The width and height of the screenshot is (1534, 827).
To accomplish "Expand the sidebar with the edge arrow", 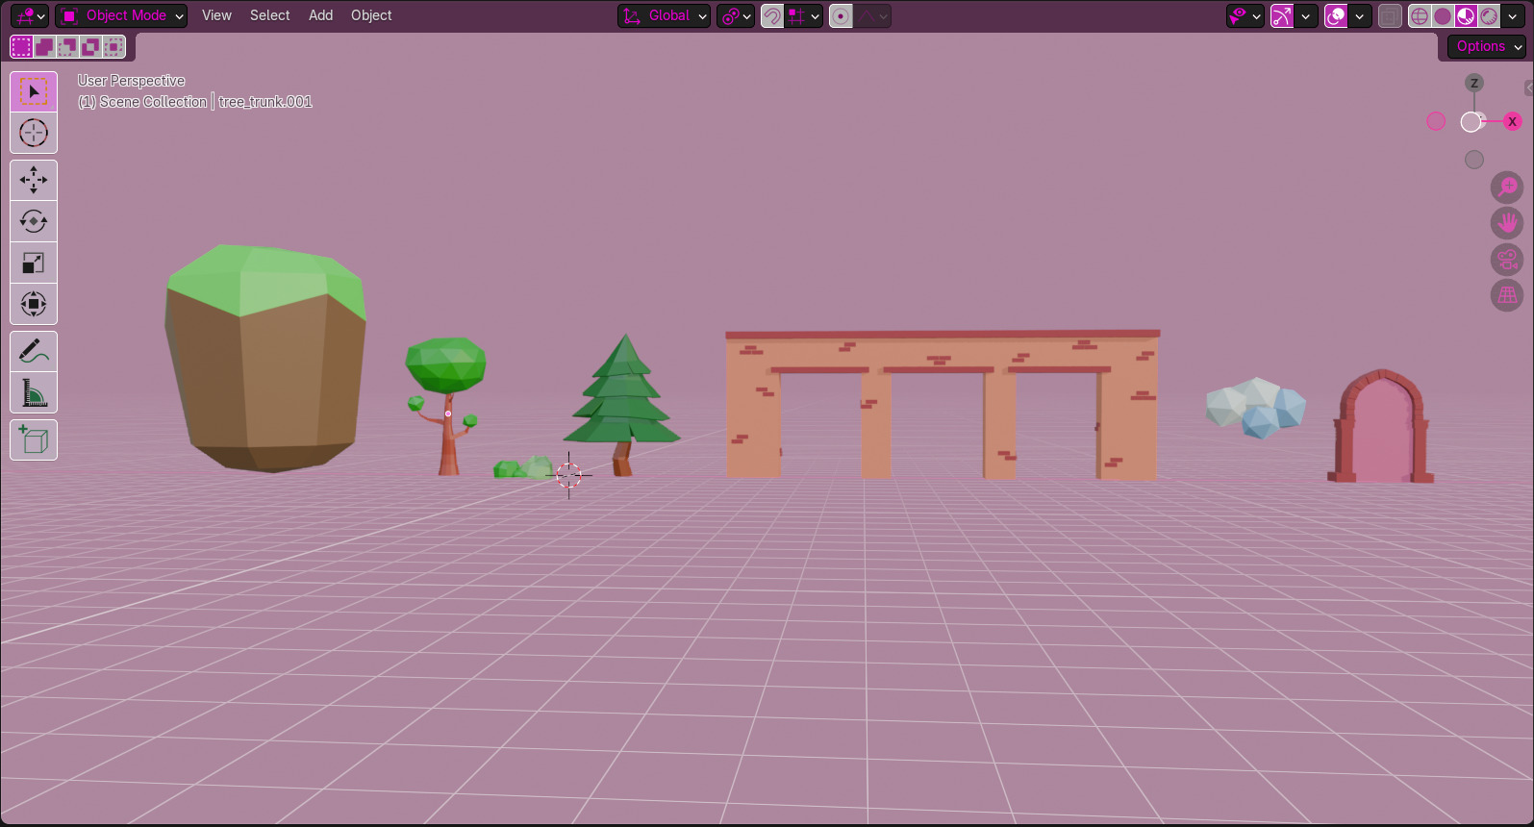I will pos(1529,88).
